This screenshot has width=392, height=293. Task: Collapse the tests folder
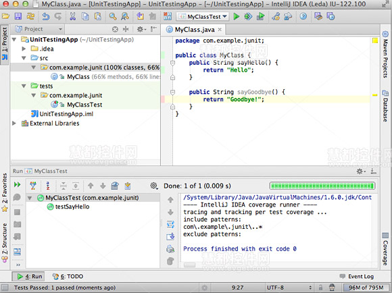(x=24, y=86)
